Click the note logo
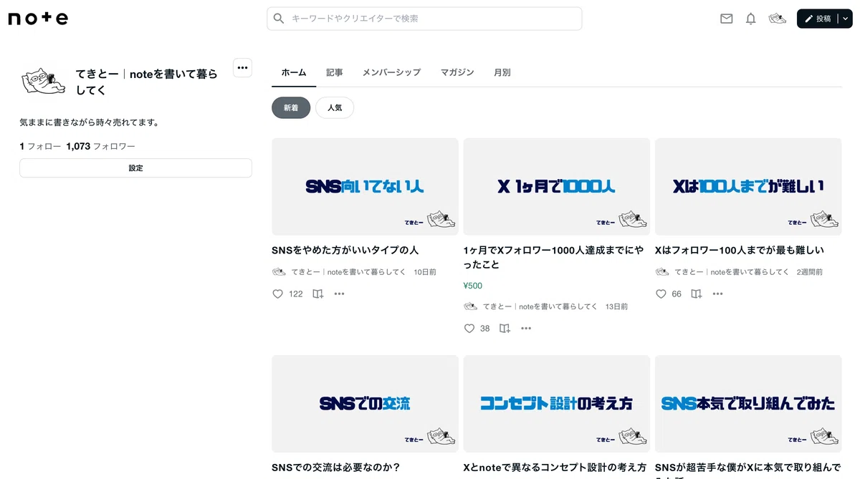The height and width of the screenshot is (479, 860). point(38,19)
